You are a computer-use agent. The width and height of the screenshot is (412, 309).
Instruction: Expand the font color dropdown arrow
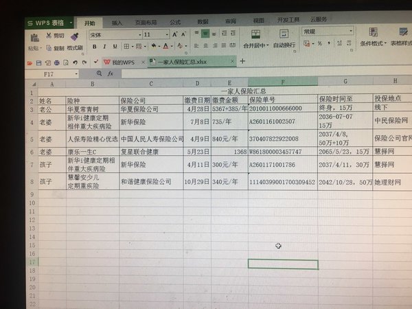[x=172, y=46]
